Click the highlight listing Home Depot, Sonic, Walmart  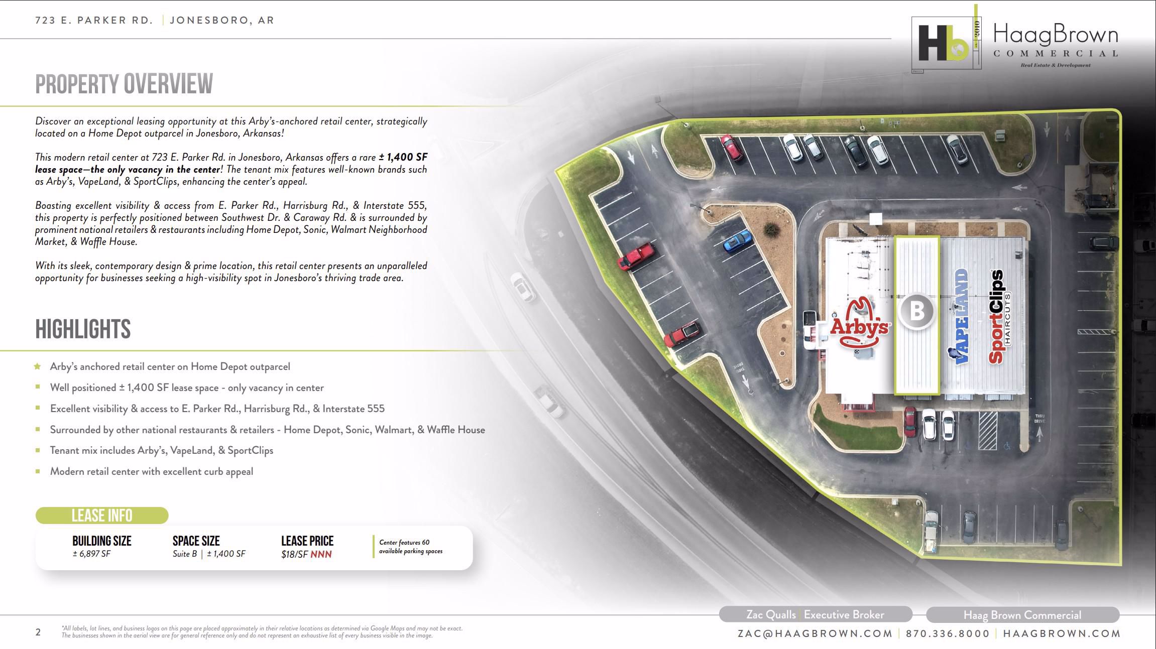(x=267, y=430)
